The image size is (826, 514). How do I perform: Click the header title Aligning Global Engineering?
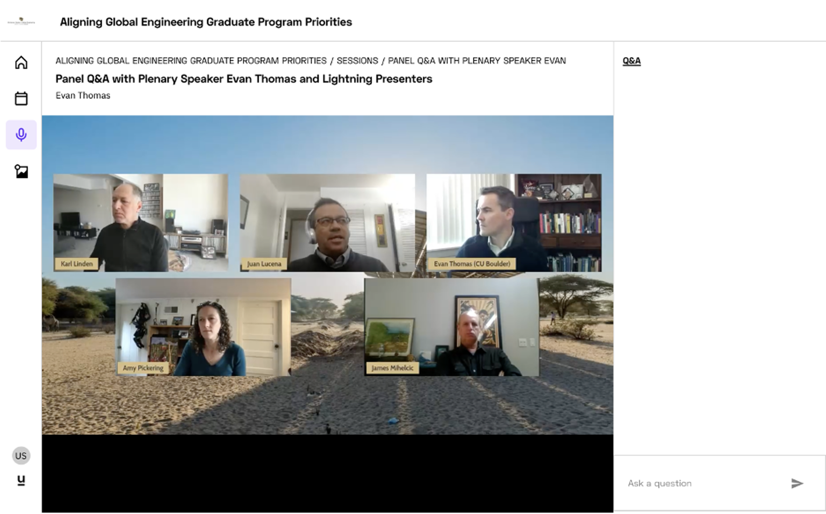point(206,22)
